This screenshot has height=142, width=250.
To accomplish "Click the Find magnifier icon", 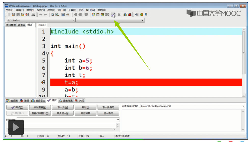I will [x=52, y=15].
